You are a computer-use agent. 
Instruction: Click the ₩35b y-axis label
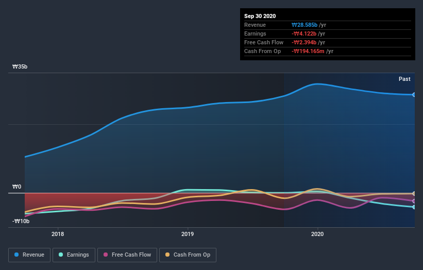click(x=20, y=66)
